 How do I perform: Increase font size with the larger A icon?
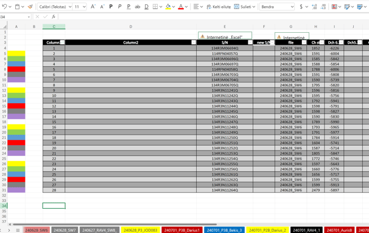click(93, 7)
